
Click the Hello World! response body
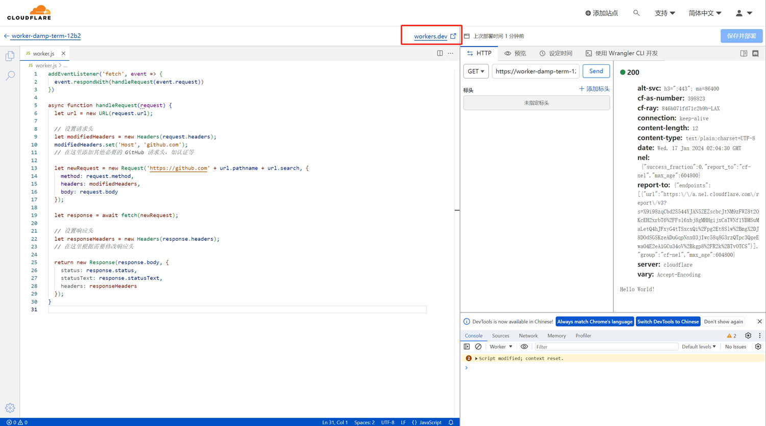pos(637,289)
